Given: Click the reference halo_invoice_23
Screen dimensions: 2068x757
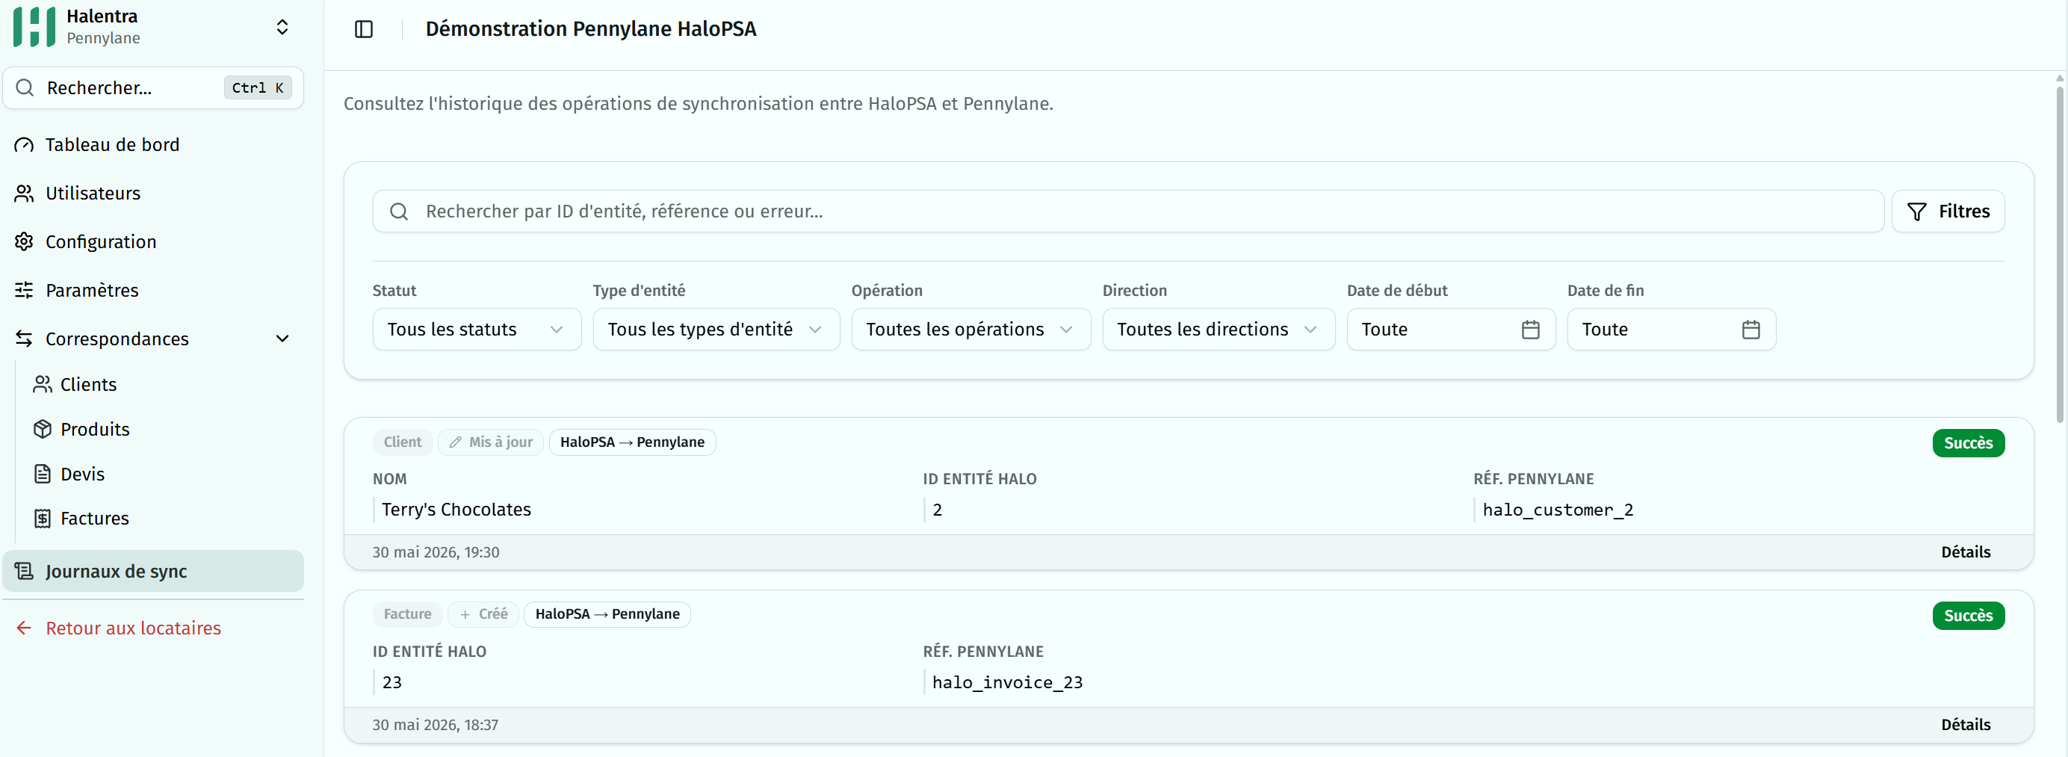Looking at the screenshot, I should pyautogui.click(x=1008, y=682).
